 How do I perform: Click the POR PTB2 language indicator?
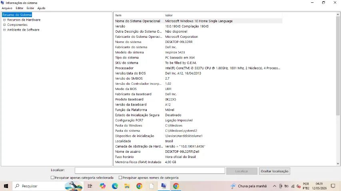click(x=306, y=186)
